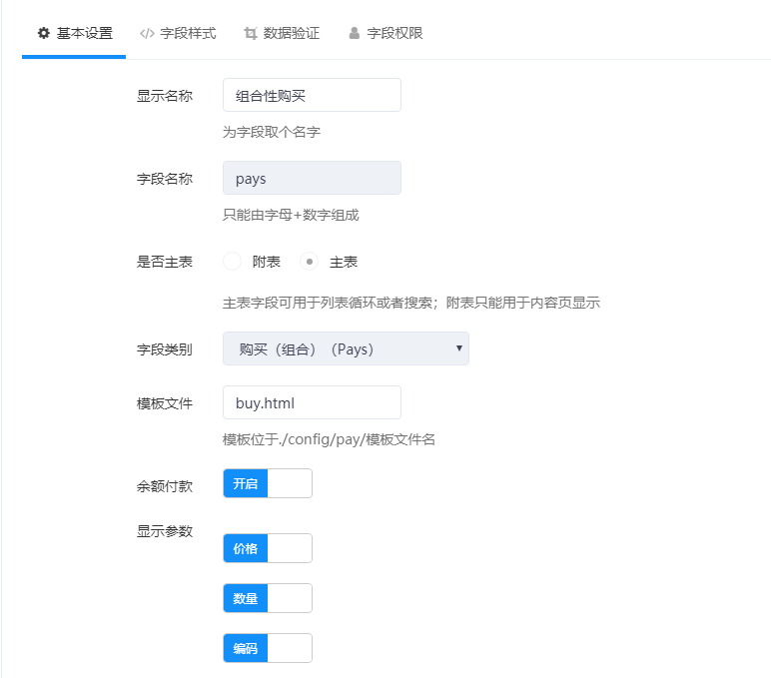The width and height of the screenshot is (771, 678).
Task: Click the crop icon beside 数据验证
Action: point(251,33)
